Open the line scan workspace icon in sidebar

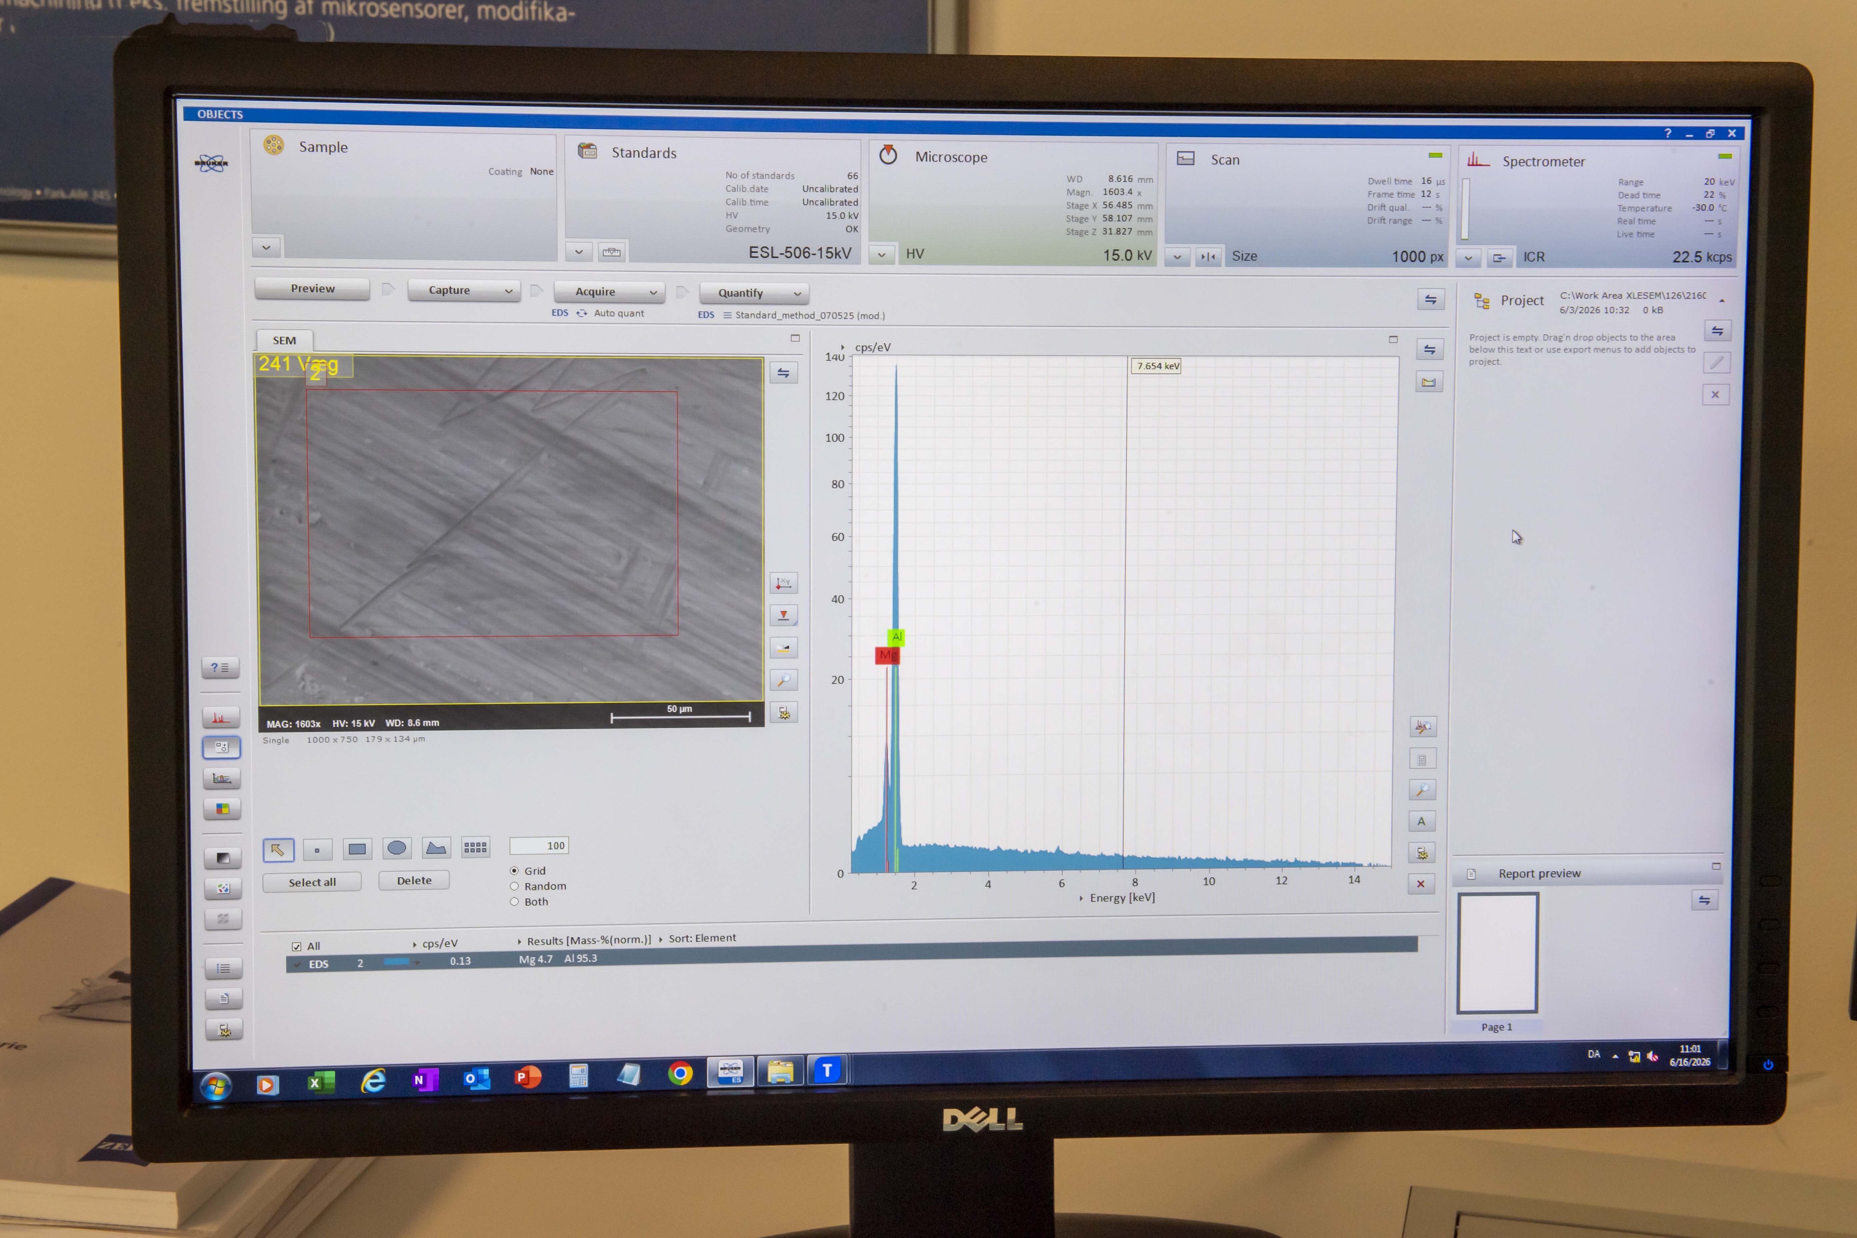(x=222, y=778)
